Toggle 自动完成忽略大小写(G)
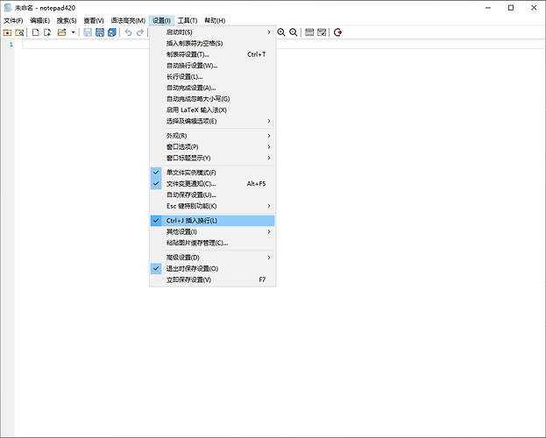This screenshot has width=546, height=438. (212, 99)
